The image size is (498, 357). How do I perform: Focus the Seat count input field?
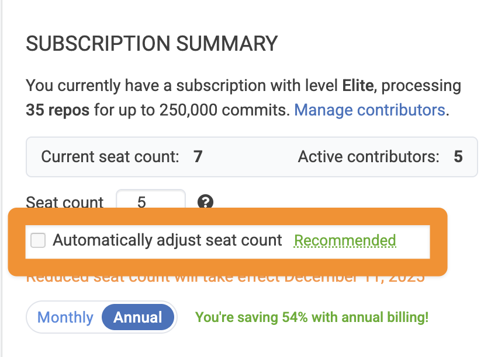pos(151,199)
